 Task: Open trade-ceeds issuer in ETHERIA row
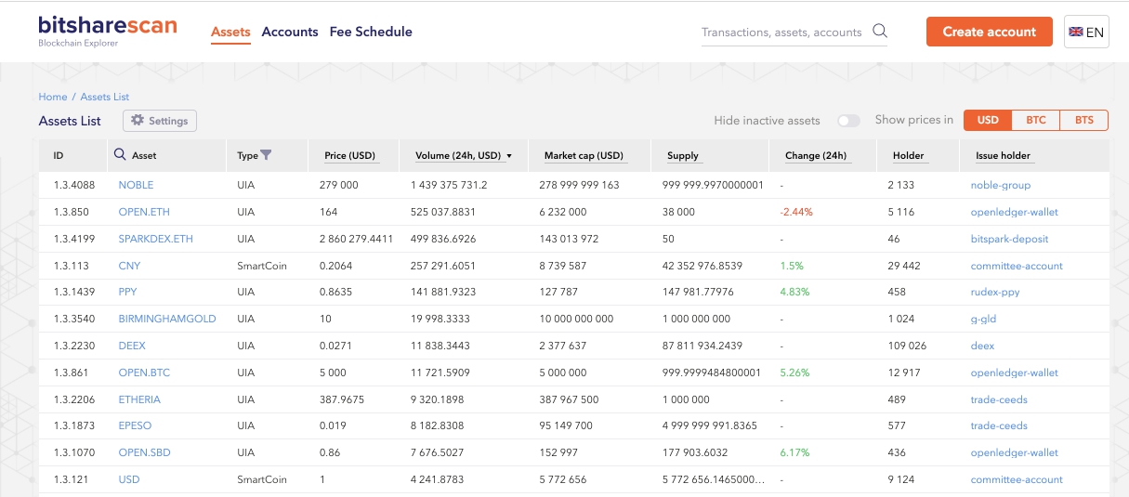tap(999, 399)
